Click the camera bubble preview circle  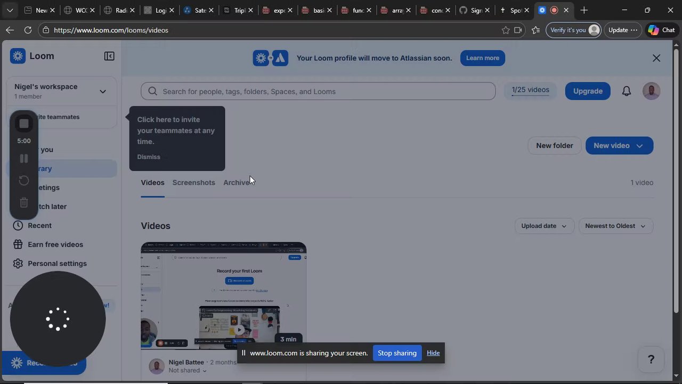tap(58, 319)
